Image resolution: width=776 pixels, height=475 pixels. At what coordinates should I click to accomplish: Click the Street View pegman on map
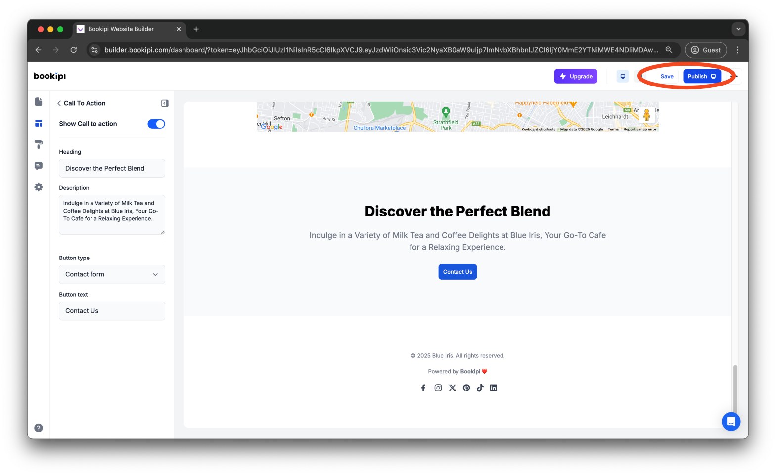[647, 115]
